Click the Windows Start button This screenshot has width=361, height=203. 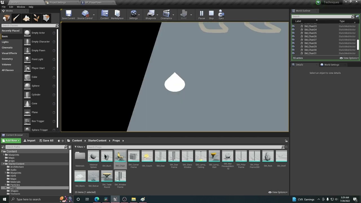click(x=4, y=199)
